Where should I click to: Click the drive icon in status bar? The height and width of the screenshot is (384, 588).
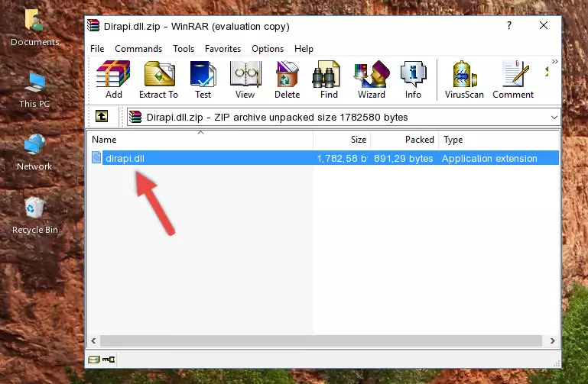94,360
